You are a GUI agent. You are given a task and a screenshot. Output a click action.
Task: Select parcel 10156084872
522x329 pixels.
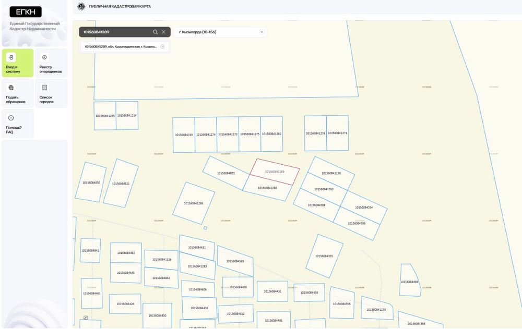226,173
